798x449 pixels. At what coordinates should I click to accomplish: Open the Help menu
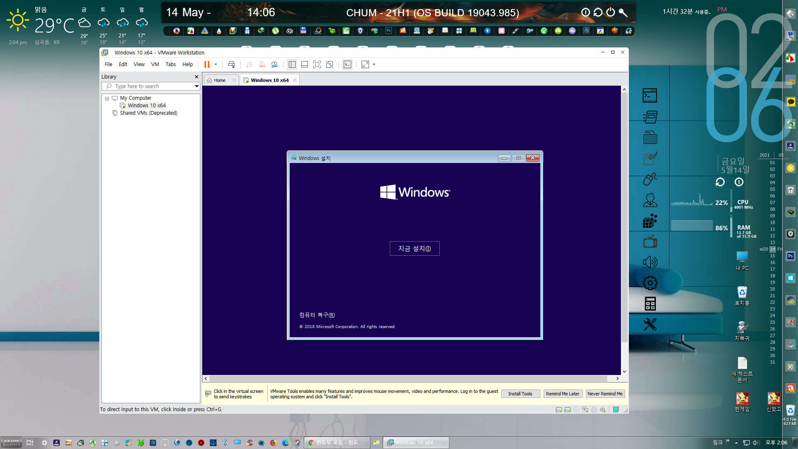pos(187,64)
